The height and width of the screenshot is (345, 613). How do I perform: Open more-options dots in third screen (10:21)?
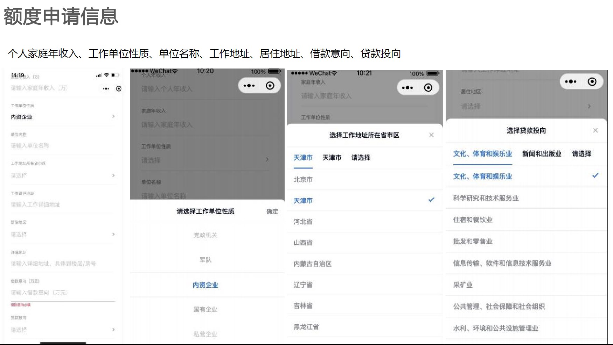tap(407, 88)
